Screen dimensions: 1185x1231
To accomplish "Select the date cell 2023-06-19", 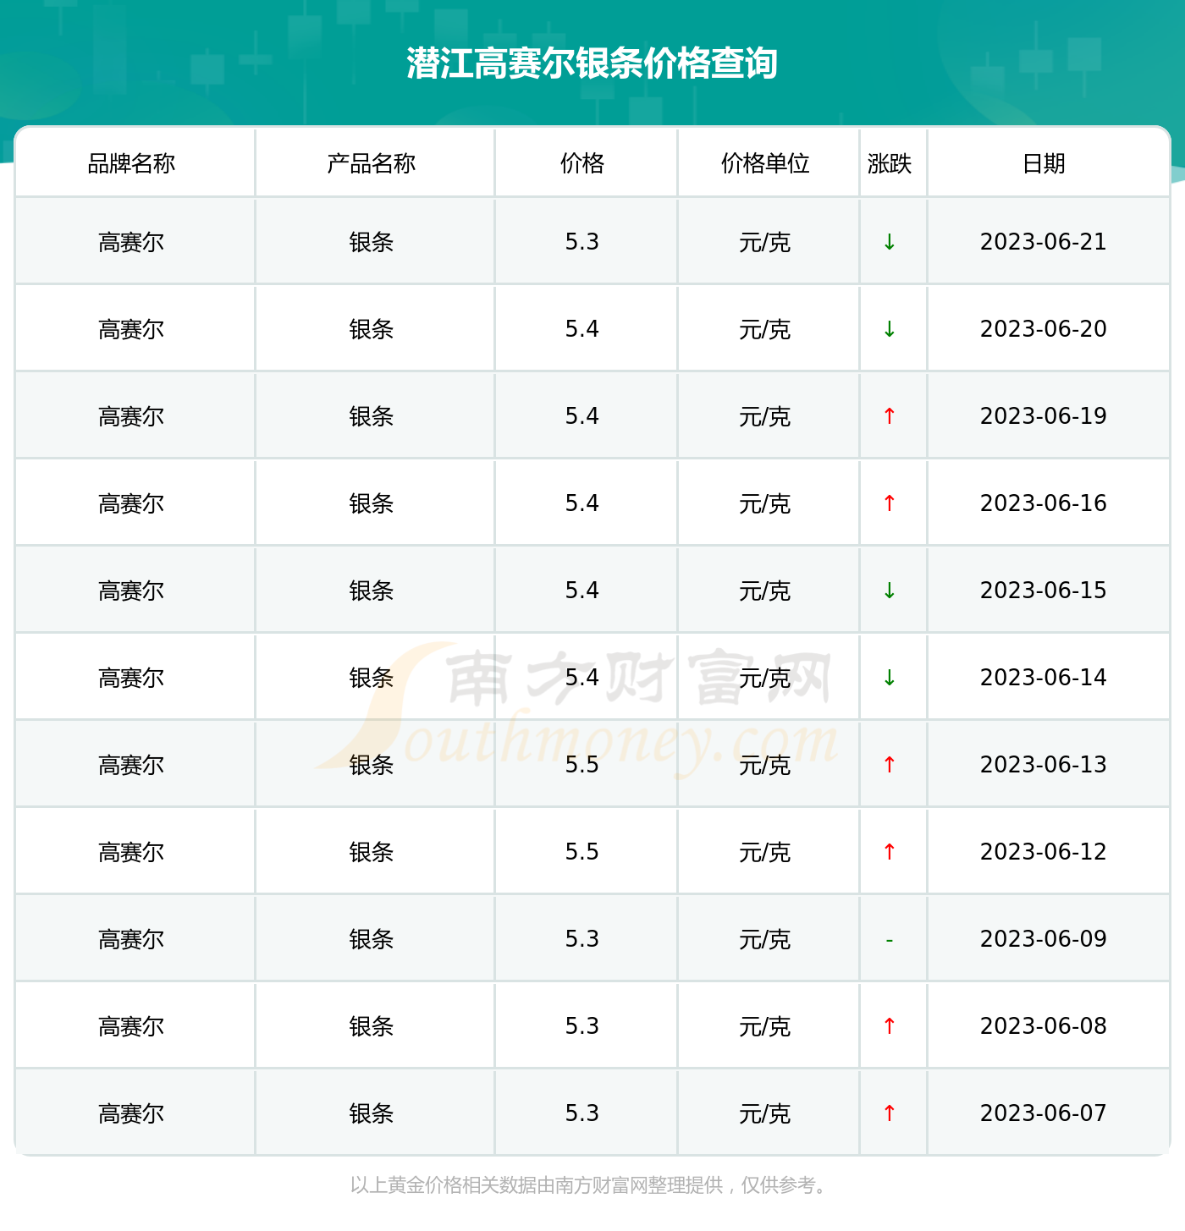I will (1044, 416).
